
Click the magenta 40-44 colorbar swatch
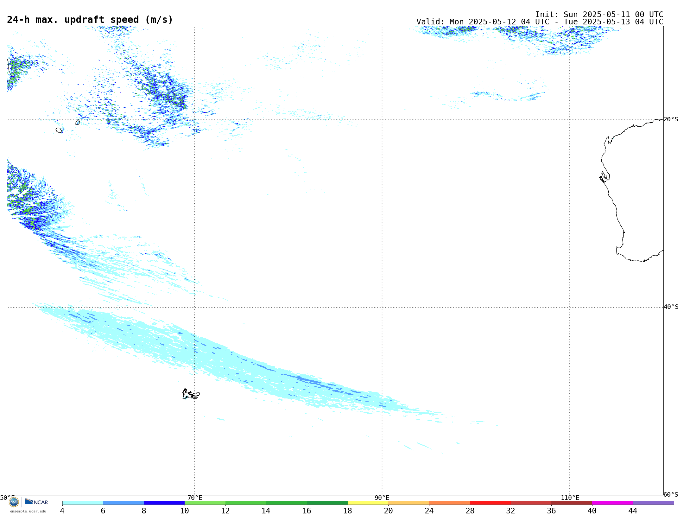[x=613, y=503]
